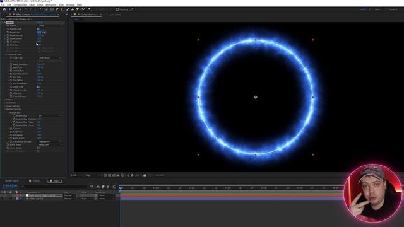Open the Effect menu

[40, 4]
